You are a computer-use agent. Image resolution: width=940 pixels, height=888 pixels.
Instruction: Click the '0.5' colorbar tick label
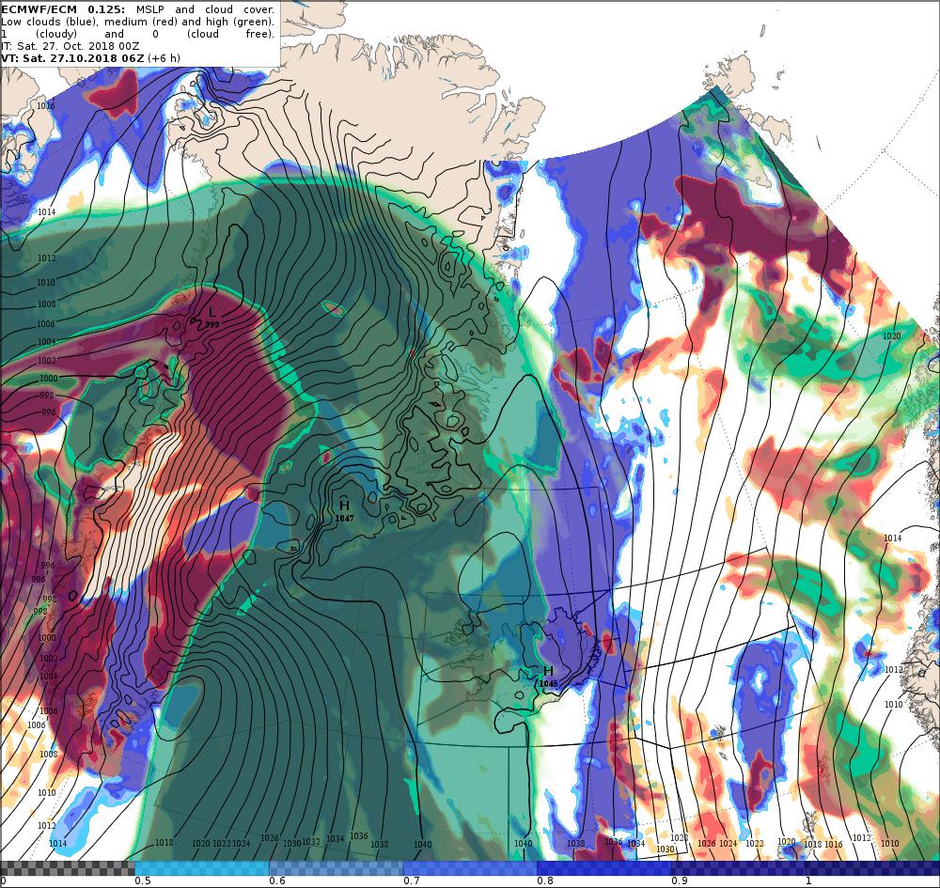[x=143, y=880]
